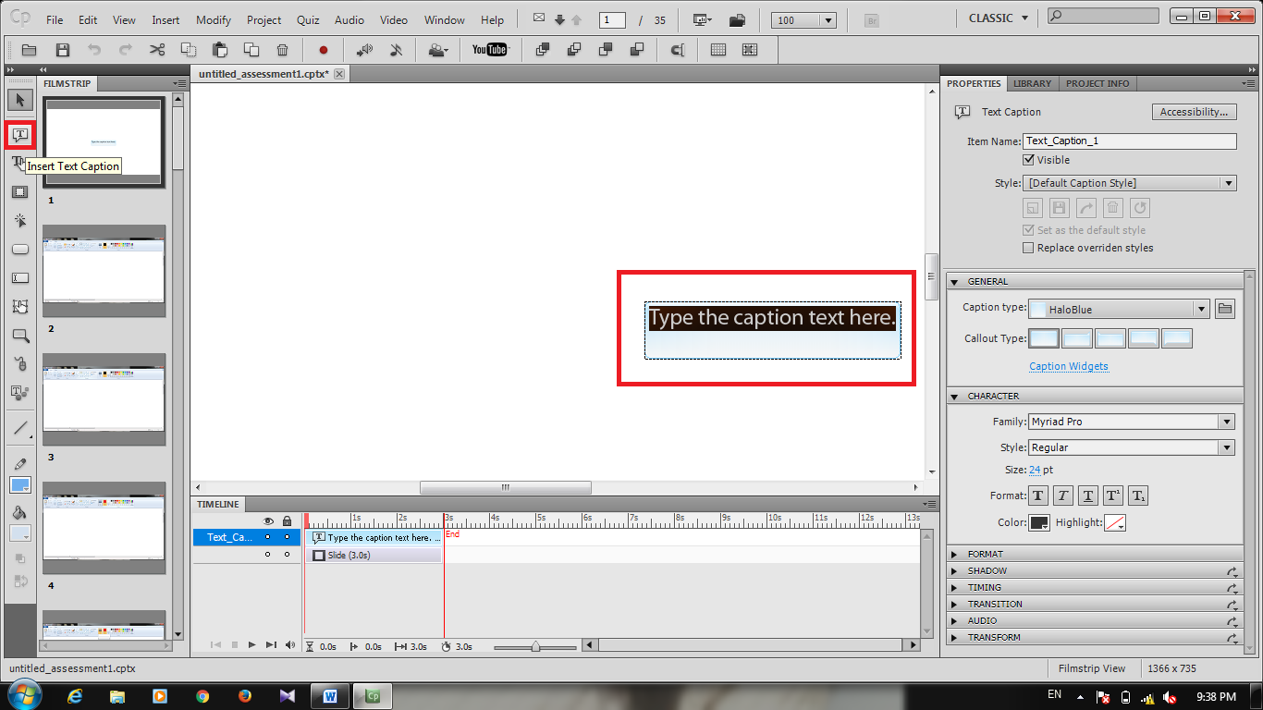Click the bring forward arrange icon
The height and width of the screenshot is (710, 1263).
point(543,50)
